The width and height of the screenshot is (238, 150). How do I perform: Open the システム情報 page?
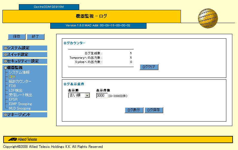coord(19,72)
